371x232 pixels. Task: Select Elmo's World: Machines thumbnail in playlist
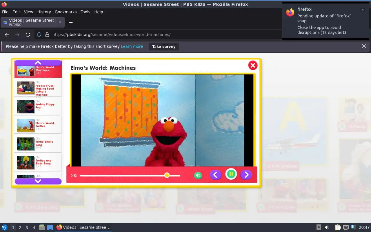pos(26,71)
